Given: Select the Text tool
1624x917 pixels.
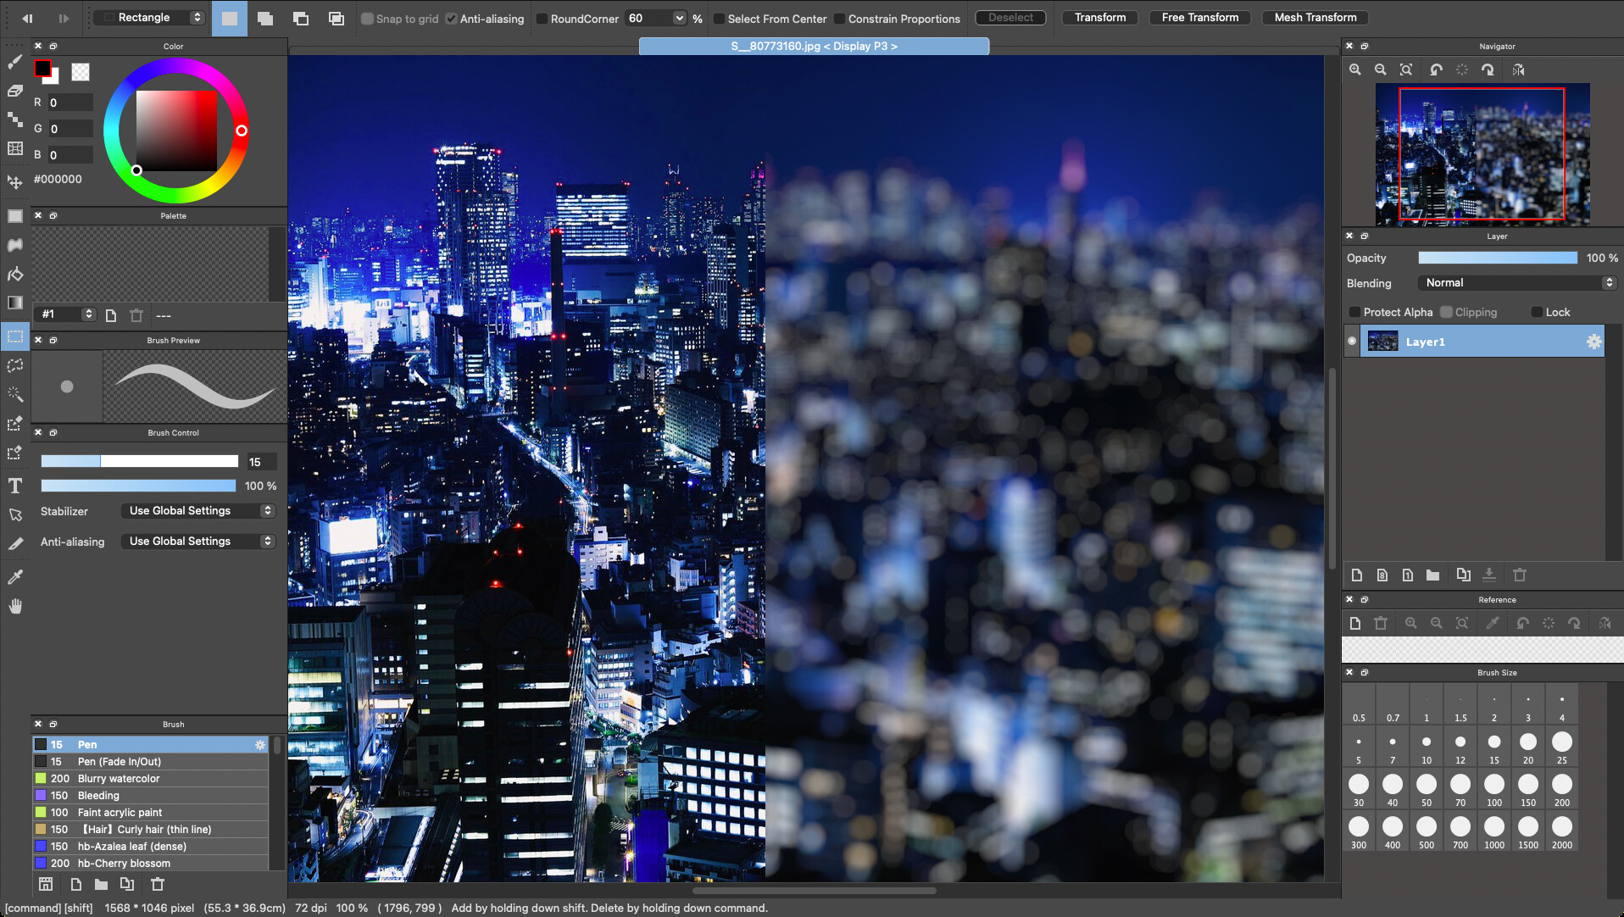Looking at the screenshot, I should point(14,486).
